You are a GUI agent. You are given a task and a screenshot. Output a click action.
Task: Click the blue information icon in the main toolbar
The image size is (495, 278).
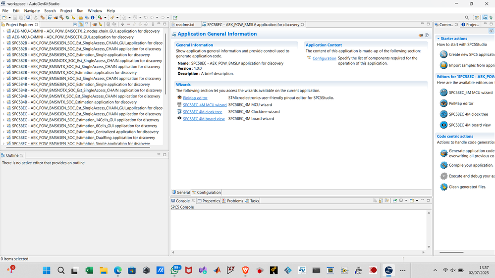click(93, 18)
